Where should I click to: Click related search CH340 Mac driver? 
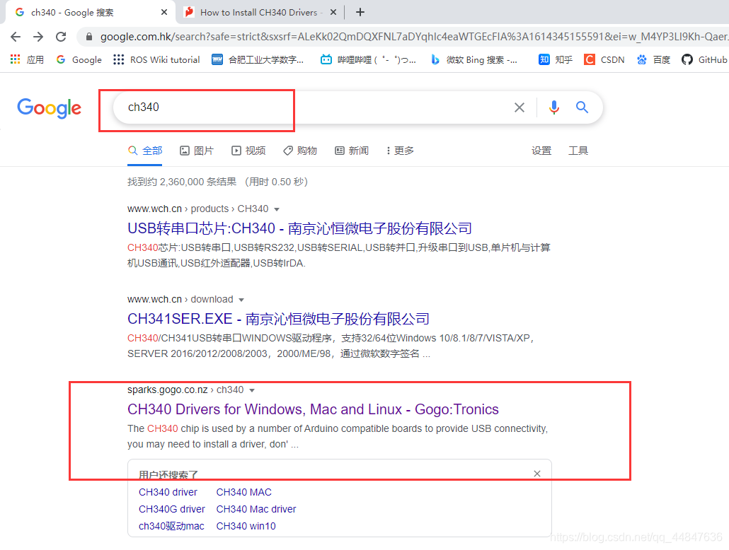pos(256,509)
